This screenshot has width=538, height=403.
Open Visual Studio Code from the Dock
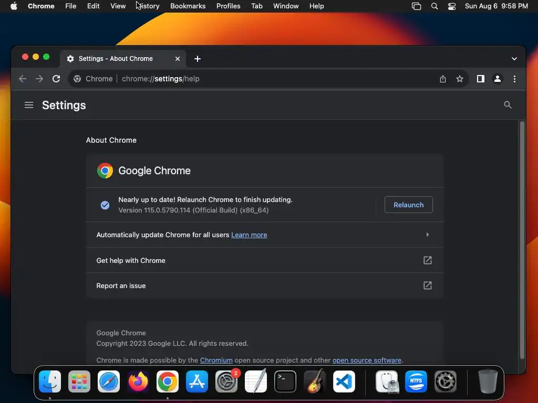[344, 381]
